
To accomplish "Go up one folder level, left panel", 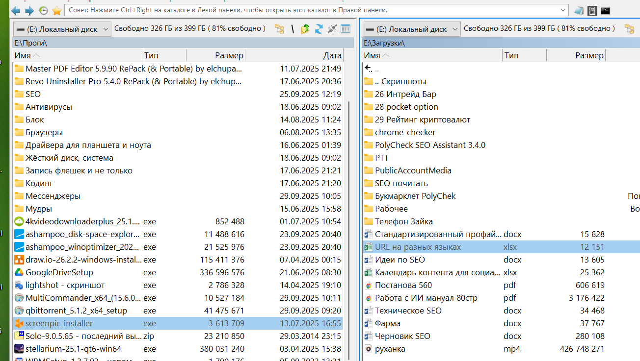I will tap(305, 29).
